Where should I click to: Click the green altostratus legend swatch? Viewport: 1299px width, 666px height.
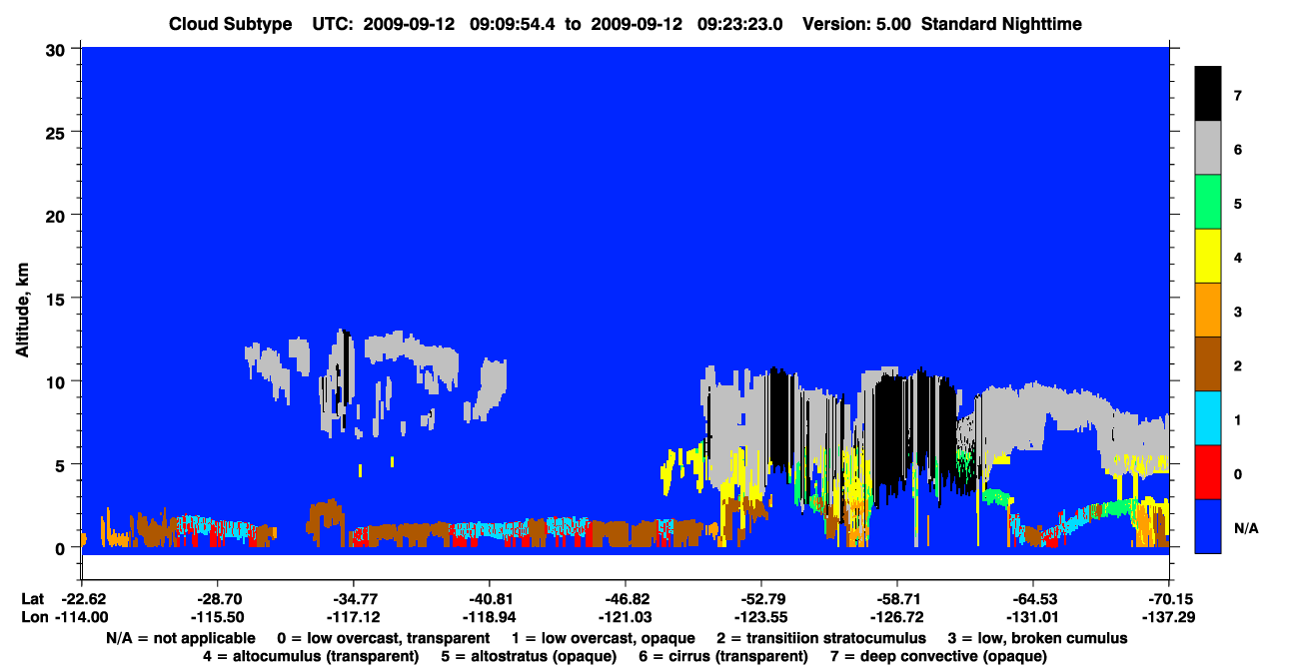tap(1208, 203)
